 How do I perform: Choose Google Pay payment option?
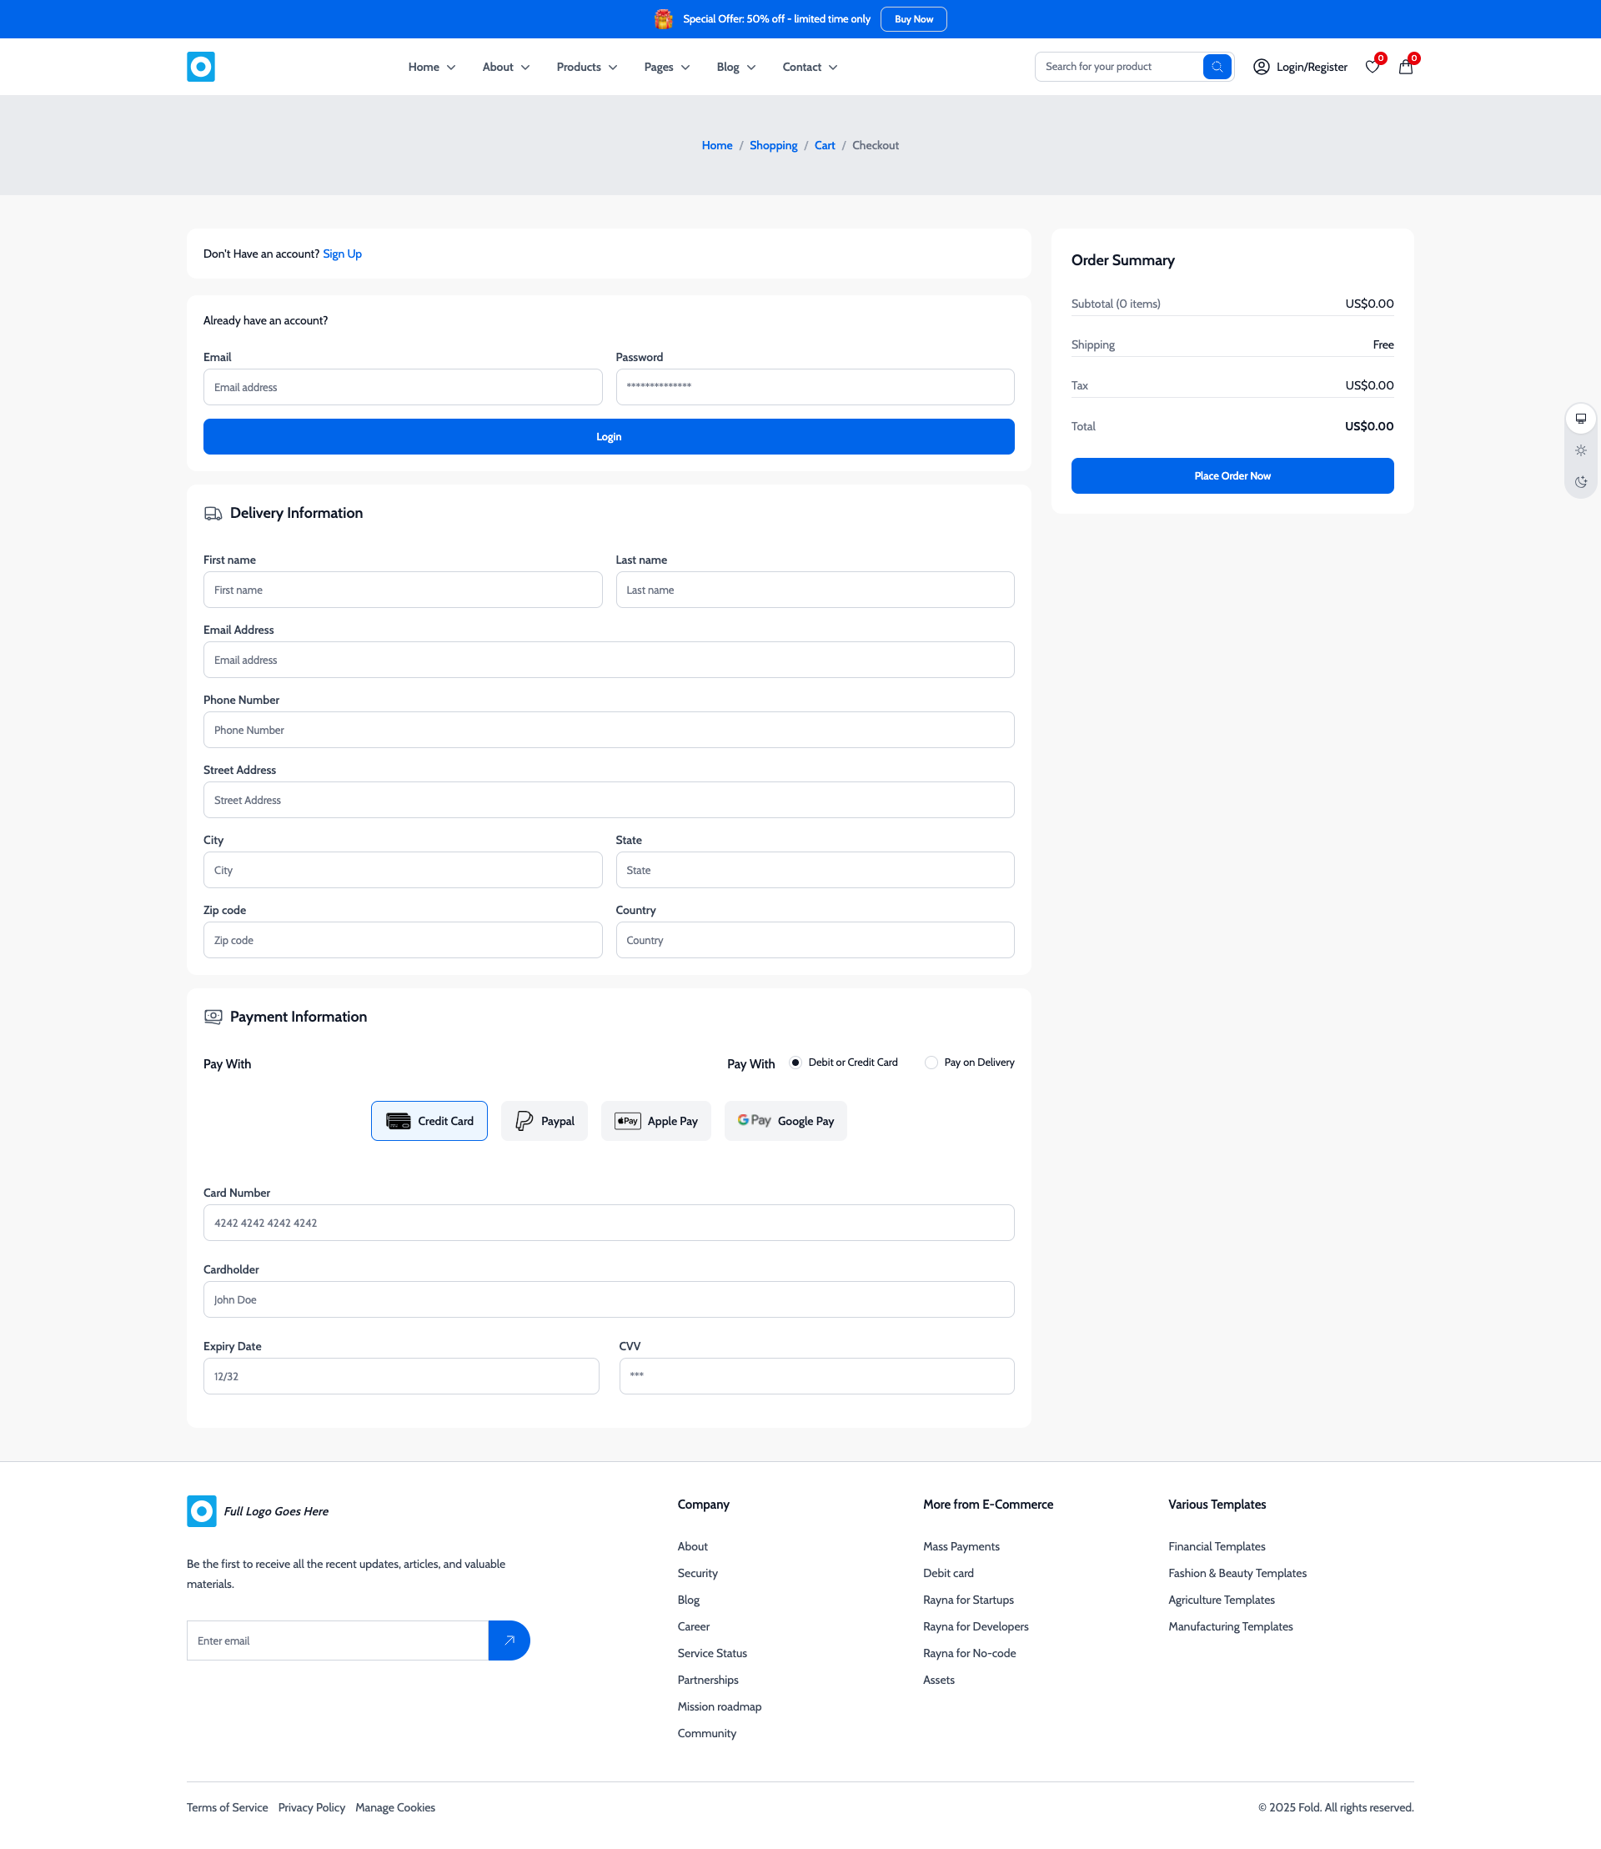click(x=785, y=1121)
